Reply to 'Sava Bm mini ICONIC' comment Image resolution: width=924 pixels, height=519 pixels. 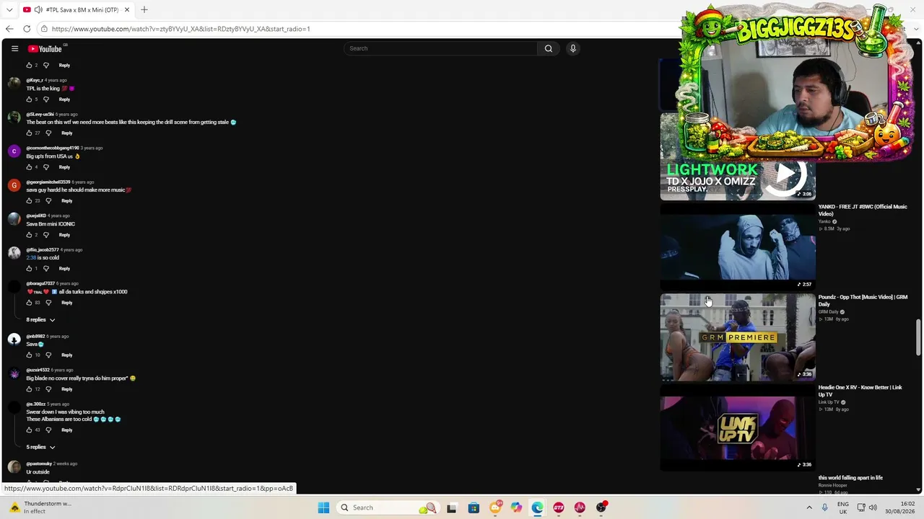(64, 235)
